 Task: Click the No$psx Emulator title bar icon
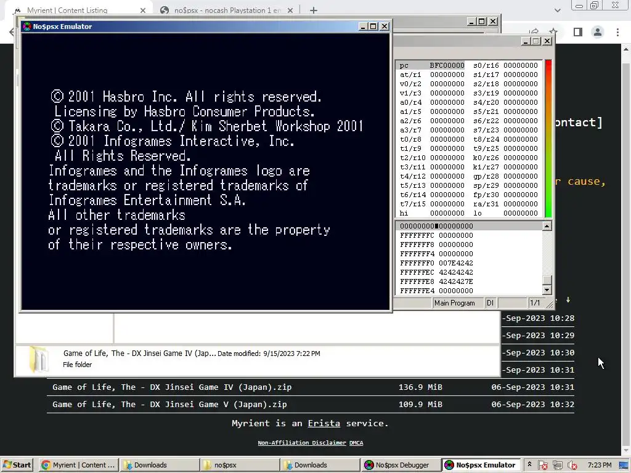(27, 26)
